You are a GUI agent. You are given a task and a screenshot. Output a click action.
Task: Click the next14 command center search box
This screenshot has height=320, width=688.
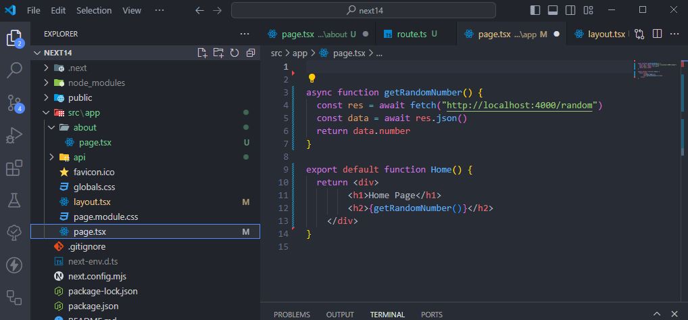point(364,10)
